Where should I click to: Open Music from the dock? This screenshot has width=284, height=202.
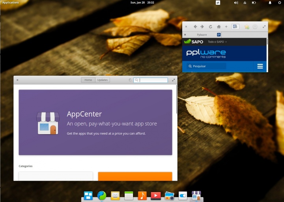point(142,195)
